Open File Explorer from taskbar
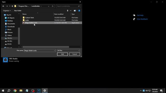This screenshot has height=93, width=166. coord(21,91)
